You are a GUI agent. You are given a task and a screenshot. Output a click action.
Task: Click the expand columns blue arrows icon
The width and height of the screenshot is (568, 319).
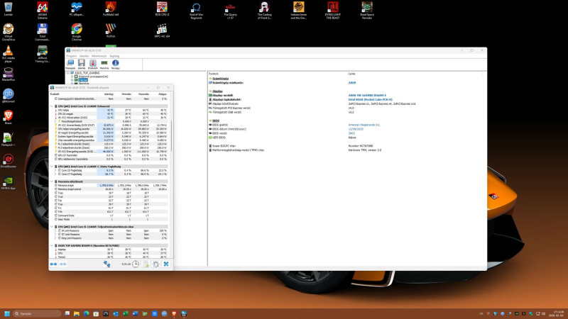(53, 264)
